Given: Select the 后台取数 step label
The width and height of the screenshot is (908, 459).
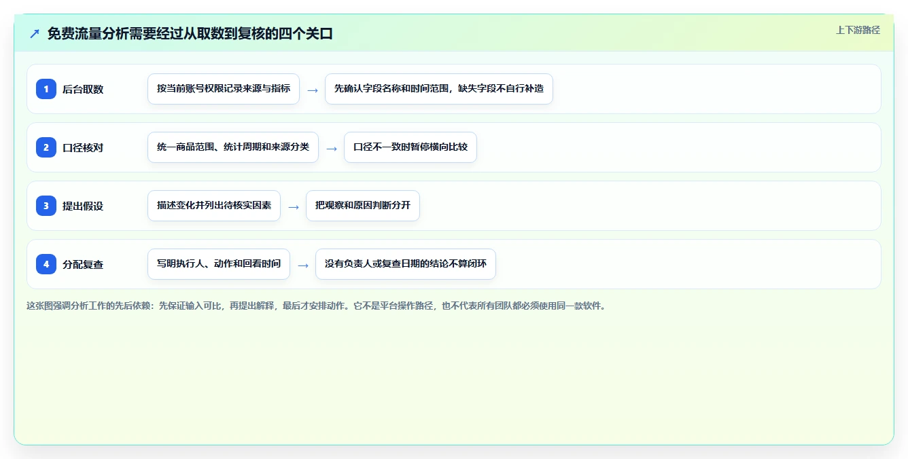Looking at the screenshot, I should coord(83,89).
